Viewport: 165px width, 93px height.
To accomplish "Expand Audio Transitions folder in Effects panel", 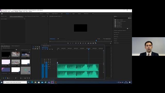I will point(114,24).
